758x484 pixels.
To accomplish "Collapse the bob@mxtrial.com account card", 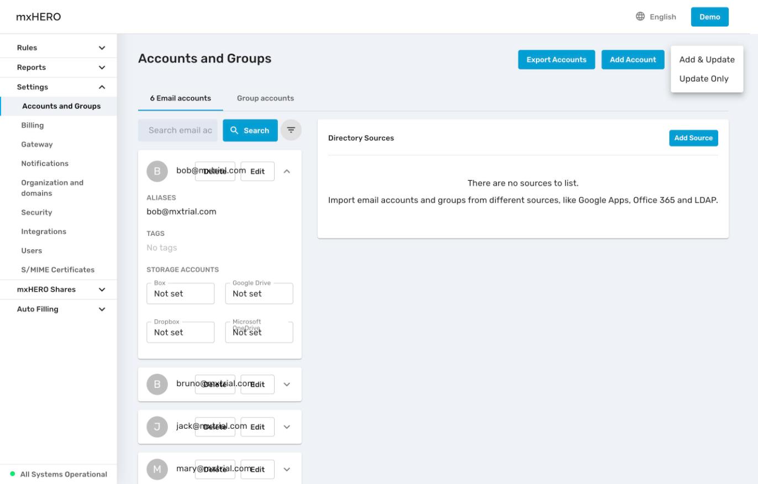I will [x=287, y=171].
